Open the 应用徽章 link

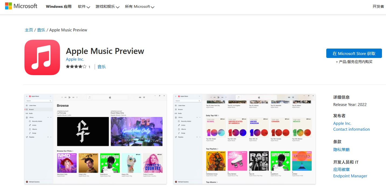[341, 170]
